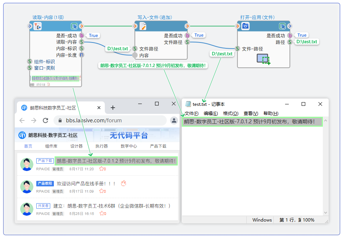Screen dimensions: 343x238
Task: Click the text-read icon on 读取-内容 node
Action: (x=38, y=26)
